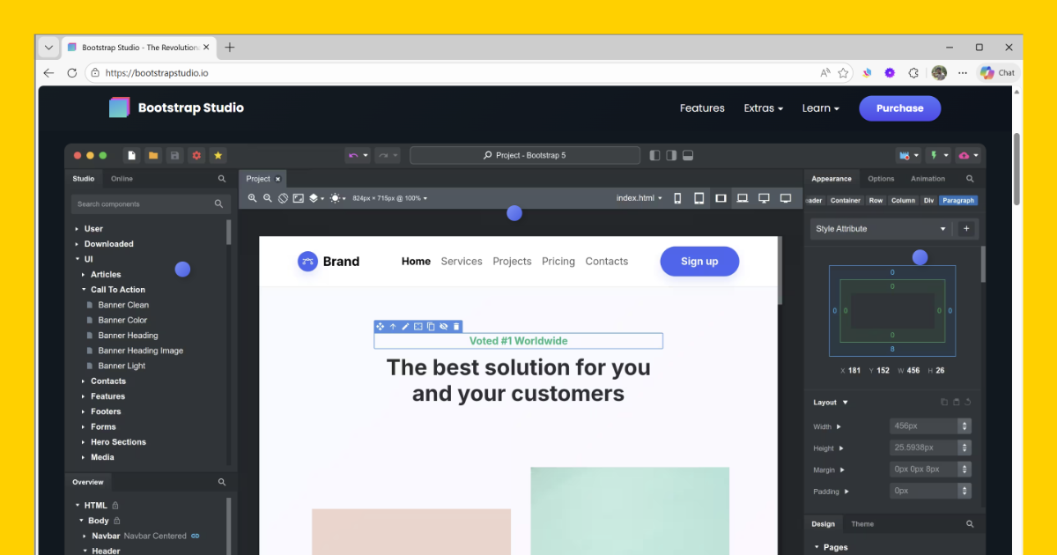Hide the selected element with the eye-slash icon
The width and height of the screenshot is (1057, 555).
[443, 326]
